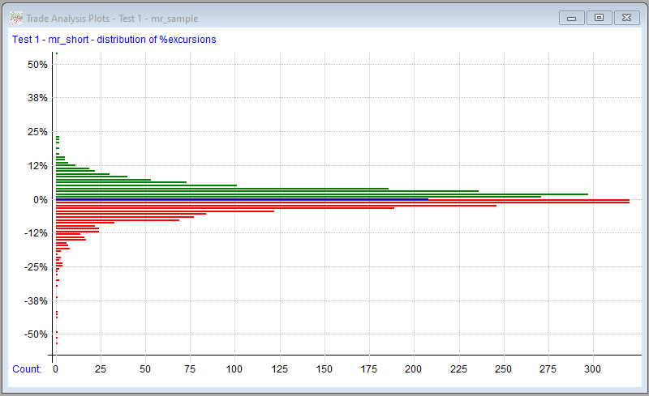This screenshot has width=649, height=396.
Task: Click the 38% y-axis label
Action: [37, 98]
